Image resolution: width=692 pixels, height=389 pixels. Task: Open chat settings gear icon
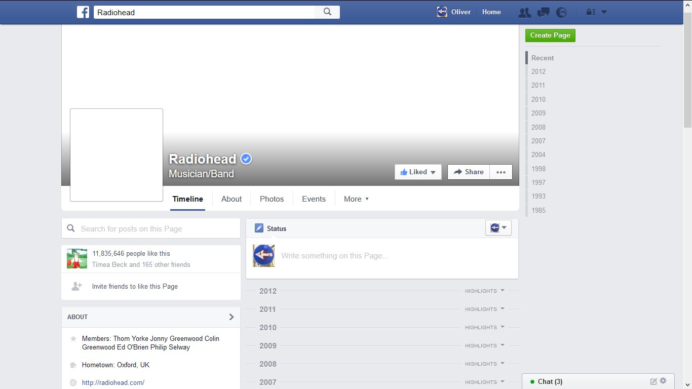click(663, 381)
